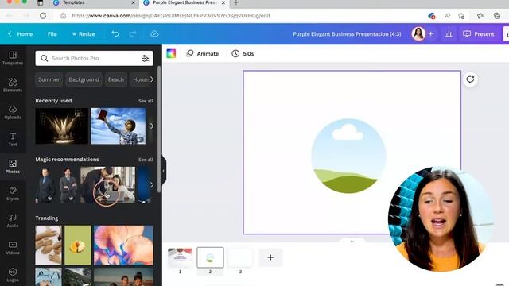The width and height of the screenshot is (509, 286).
Task: Open the Logos sidebar panel
Action: pos(13,275)
